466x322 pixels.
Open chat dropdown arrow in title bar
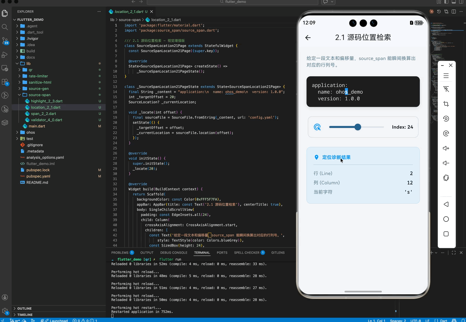(332, 2)
